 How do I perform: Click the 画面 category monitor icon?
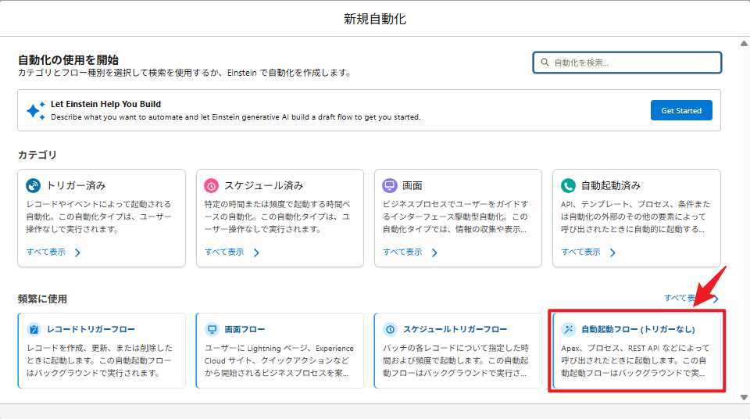tap(389, 186)
